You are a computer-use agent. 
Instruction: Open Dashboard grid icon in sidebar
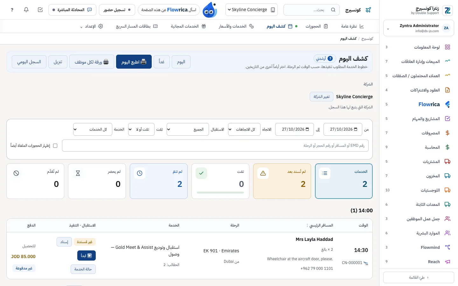(448, 47)
